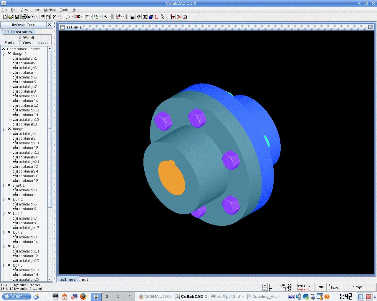Select the Model tab
The height and width of the screenshot is (301, 377).
10,43
